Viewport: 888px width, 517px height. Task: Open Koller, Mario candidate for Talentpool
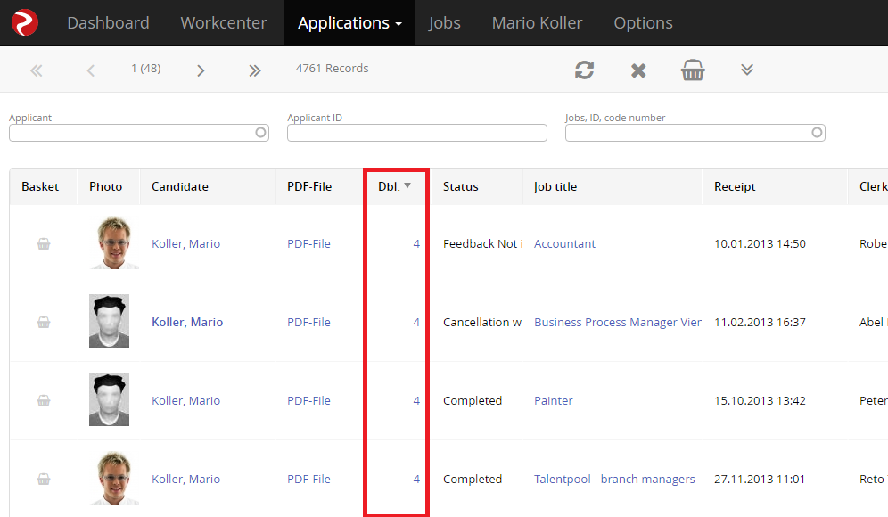click(x=185, y=479)
